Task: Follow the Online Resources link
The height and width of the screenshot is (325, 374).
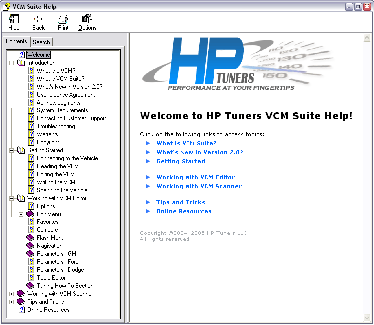Action: (x=184, y=211)
